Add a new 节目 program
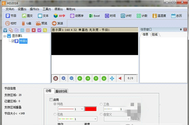 11,16
